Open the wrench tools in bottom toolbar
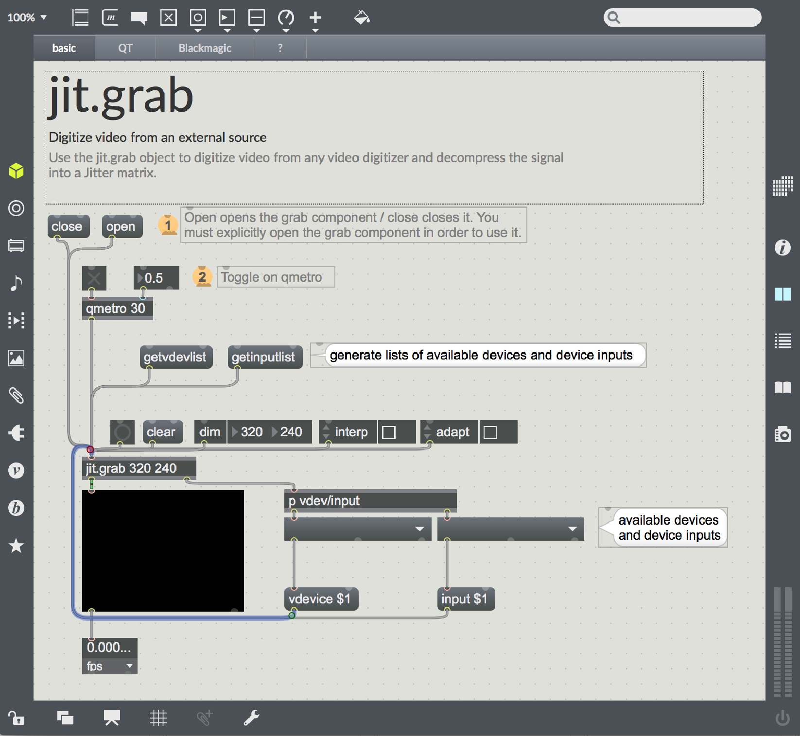This screenshot has width=800, height=736. pos(252,718)
